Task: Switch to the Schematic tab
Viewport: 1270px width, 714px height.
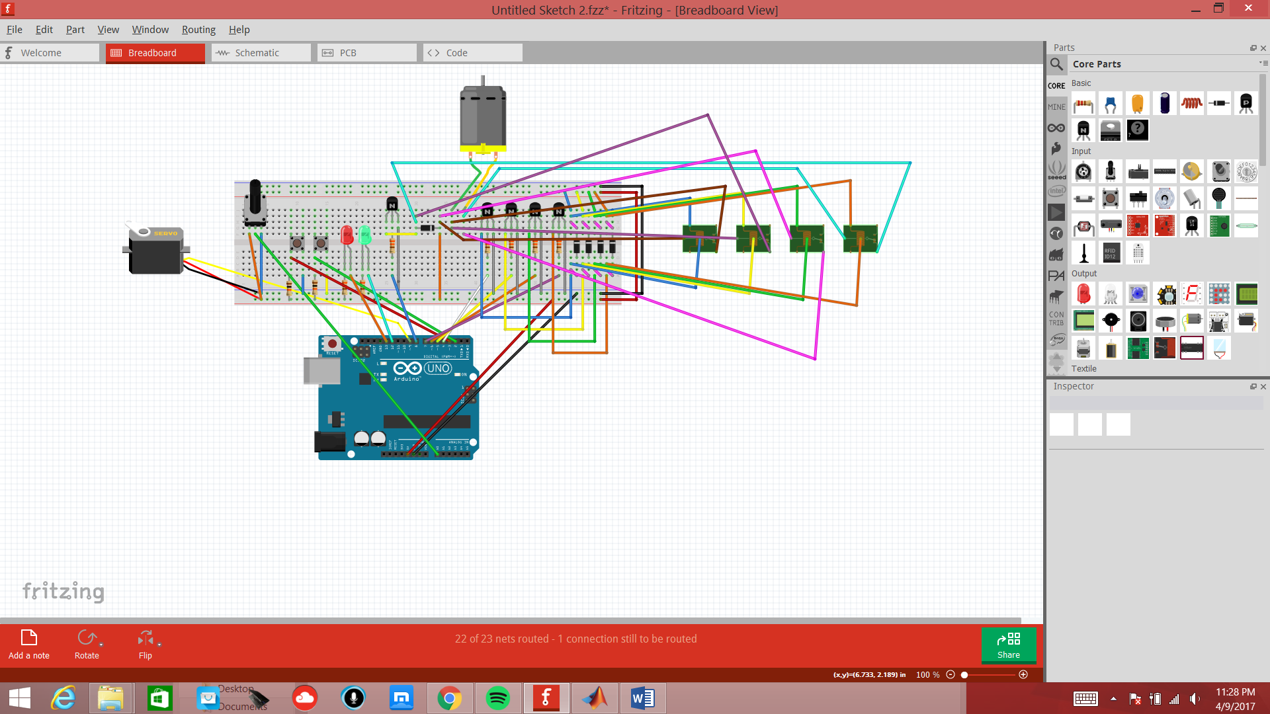Action: click(x=258, y=52)
